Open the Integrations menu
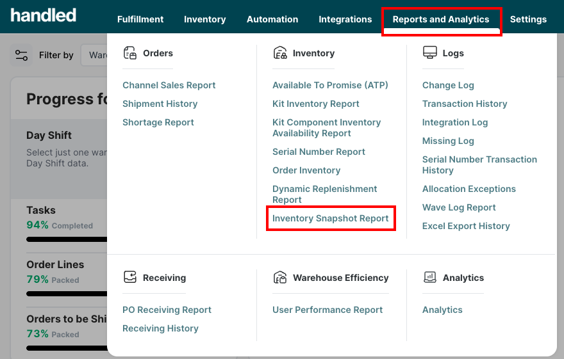Image resolution: width=564 pixels, height=359 pixels. tap(345, 19)
